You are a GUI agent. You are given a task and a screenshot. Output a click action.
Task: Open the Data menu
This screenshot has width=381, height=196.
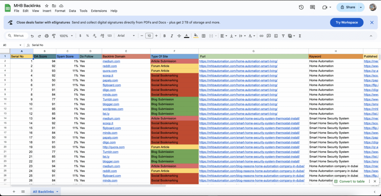73,11
